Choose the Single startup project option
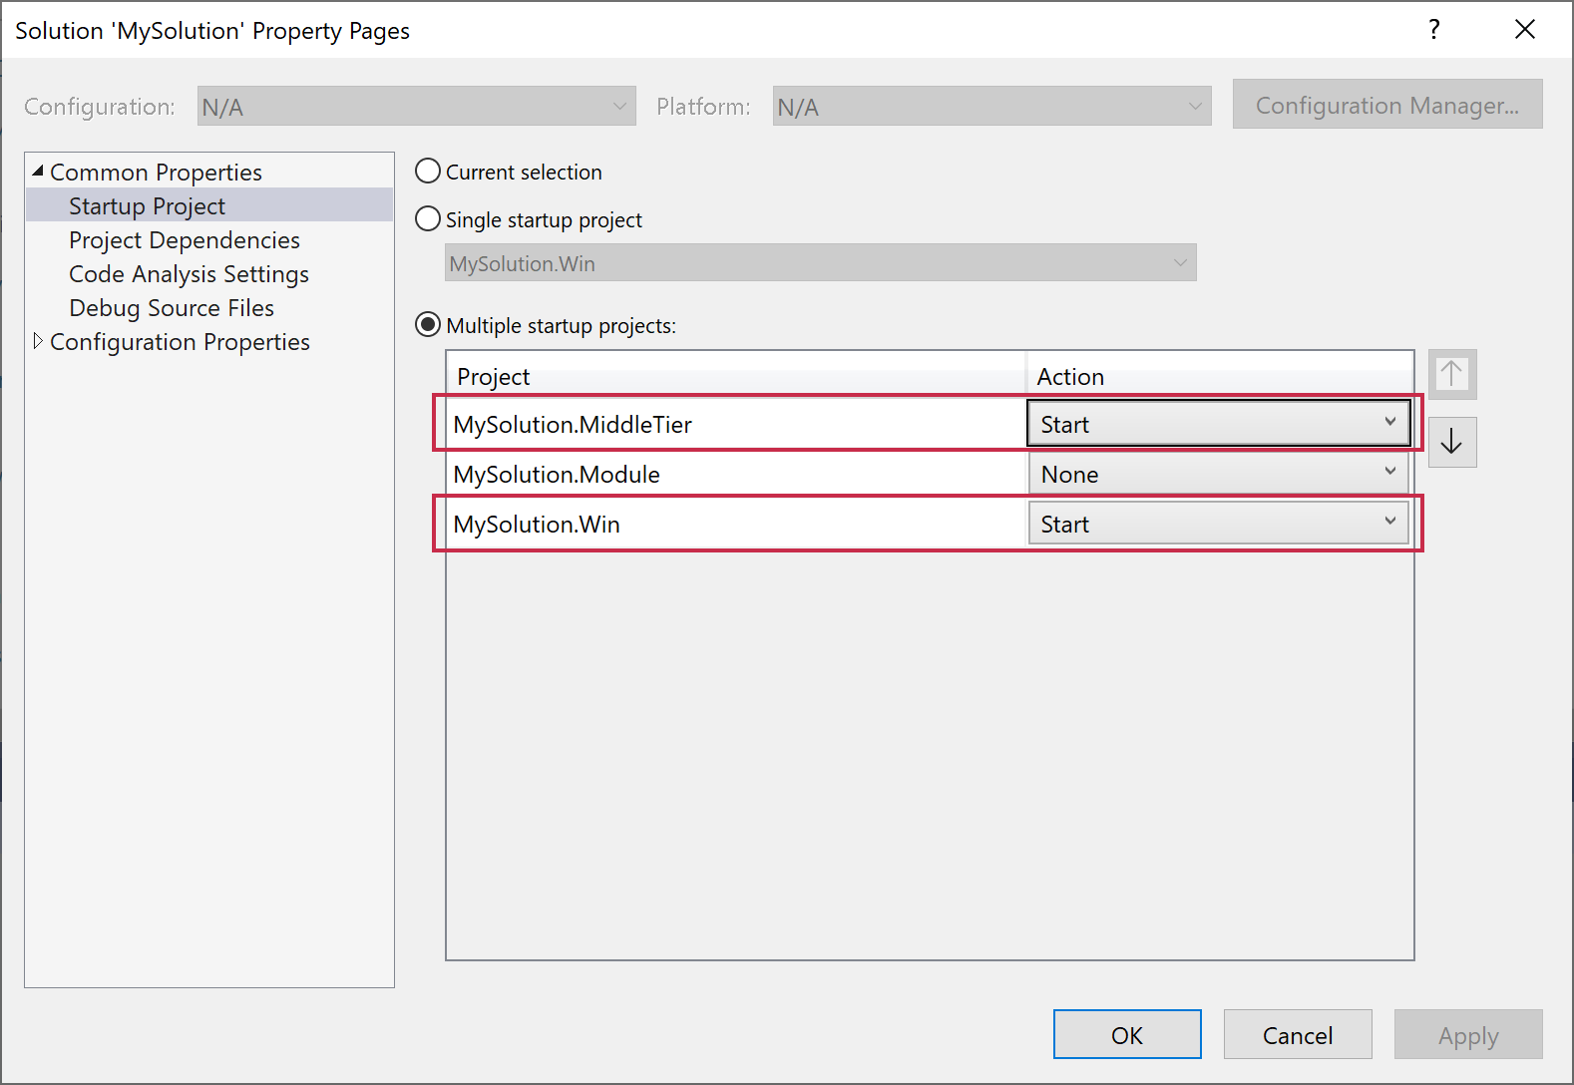This screenshot has height=1085, width=1574. (428, 219)
